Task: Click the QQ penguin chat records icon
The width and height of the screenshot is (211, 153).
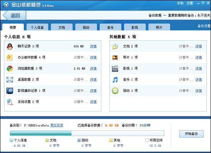Action: [x=10, y=46]
